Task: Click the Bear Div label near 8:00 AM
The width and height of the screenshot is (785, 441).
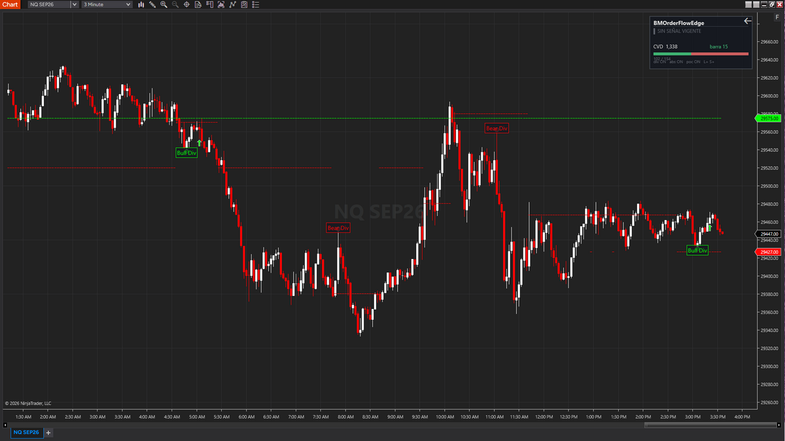Action: [x=338, y=228]
